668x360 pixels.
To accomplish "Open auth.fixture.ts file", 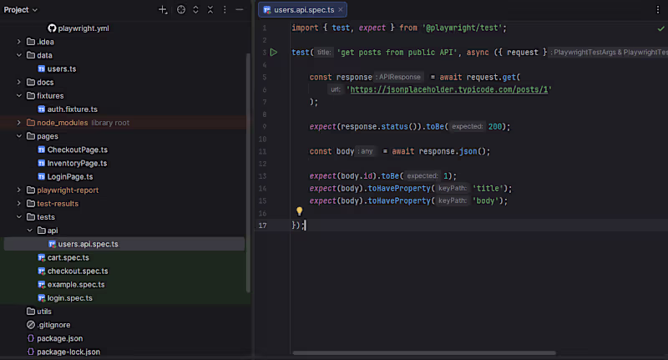I will point(73,109).
